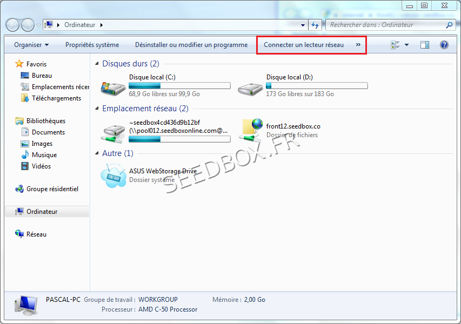Expand the view options dropdown arrow
This screenshot has width=461, height=324.
(x=406, y=45)
